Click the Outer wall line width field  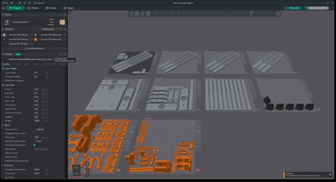click(x=41, y=97)
